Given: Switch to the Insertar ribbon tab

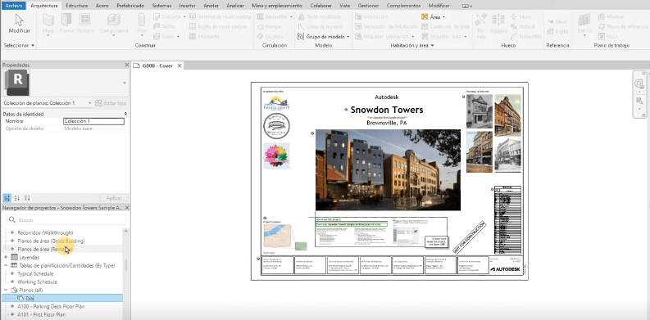Looking at the screenshot, I should coord(188,6).
